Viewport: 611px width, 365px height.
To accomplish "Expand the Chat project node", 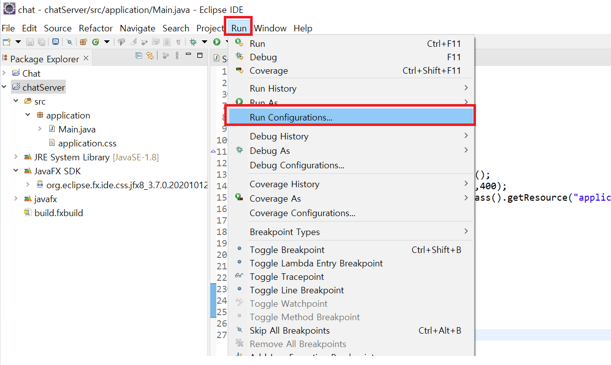I will point(4,73).
